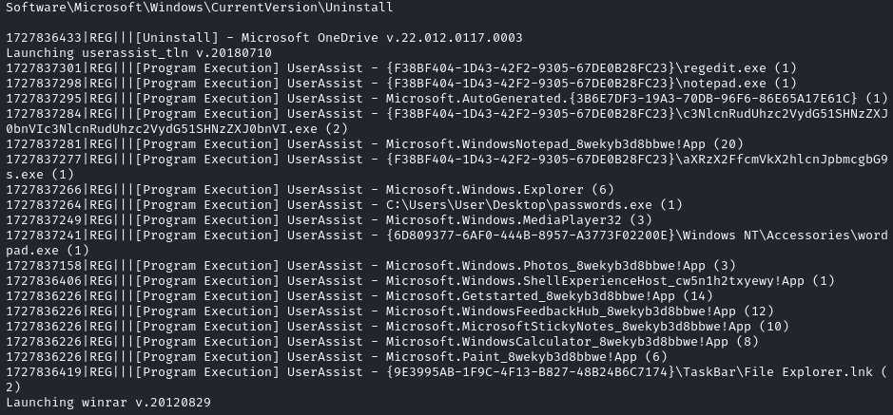Click the Microsoft.Windows.Explorer entry
893x415 pixels.
pos(499,190)
